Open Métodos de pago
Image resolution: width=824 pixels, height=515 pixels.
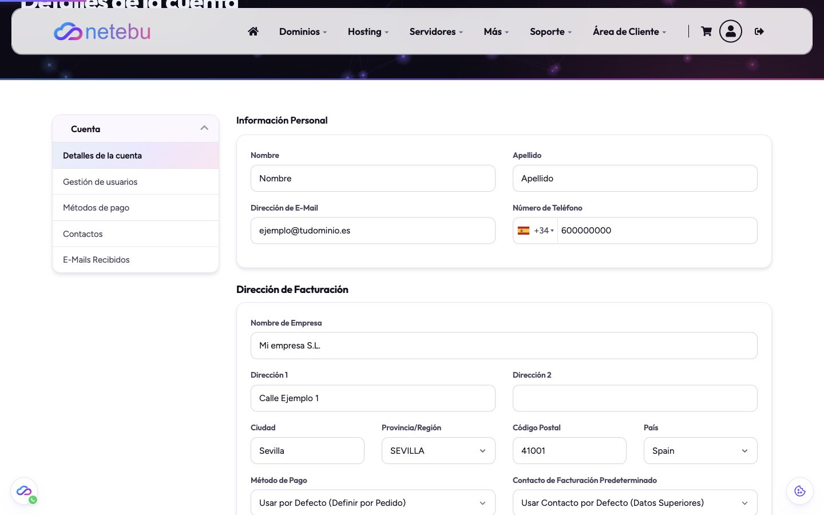point(136,208)
